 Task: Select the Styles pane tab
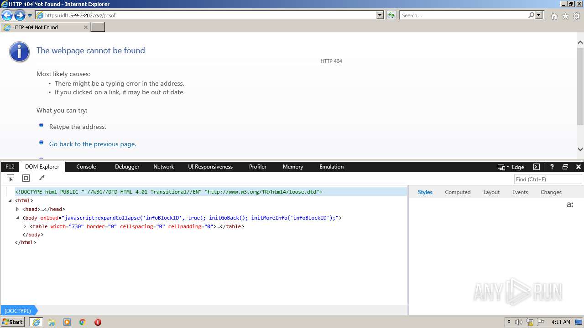point(425,192)
